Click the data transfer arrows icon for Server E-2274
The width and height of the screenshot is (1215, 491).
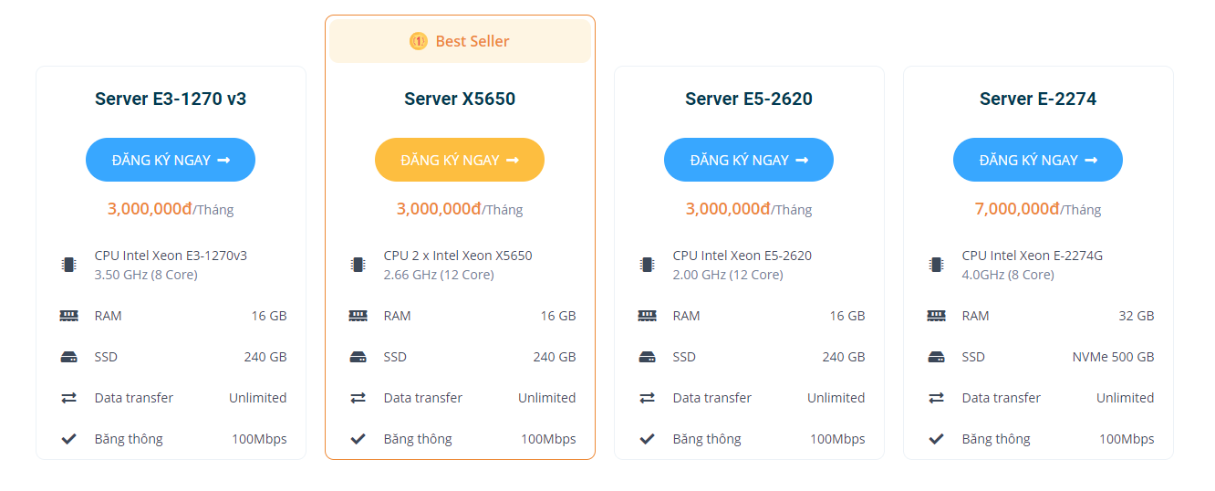pos(936,398)
